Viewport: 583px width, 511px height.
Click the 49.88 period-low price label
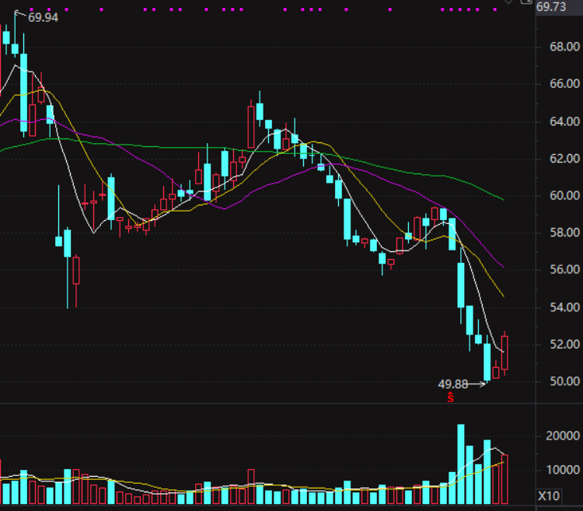[453, 384]
